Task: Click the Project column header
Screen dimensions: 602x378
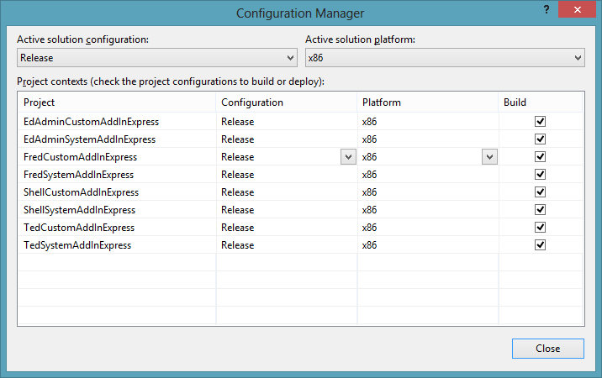Action: (117, 102)
